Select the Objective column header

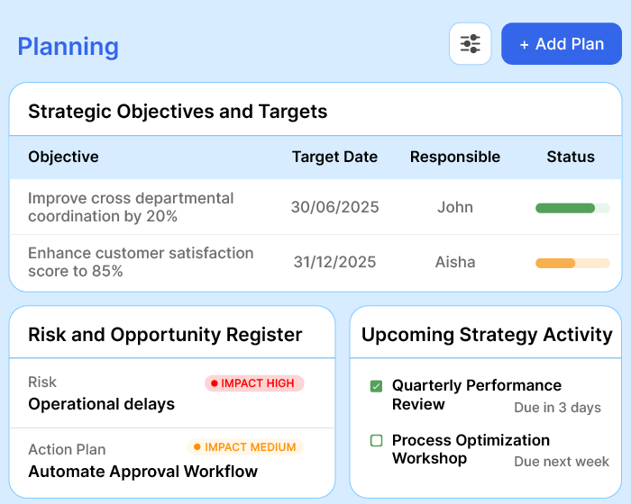point(63,157)
